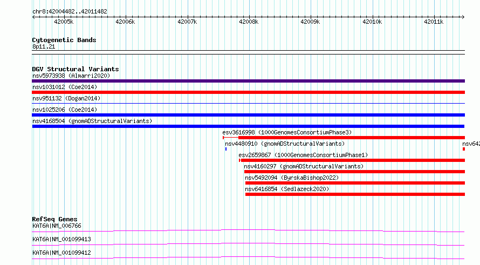Click the 8p11.21 band label
480x265 pixels.
point(44,47)
